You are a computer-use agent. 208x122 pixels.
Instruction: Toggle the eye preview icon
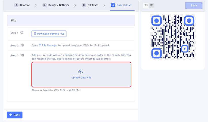146,5
